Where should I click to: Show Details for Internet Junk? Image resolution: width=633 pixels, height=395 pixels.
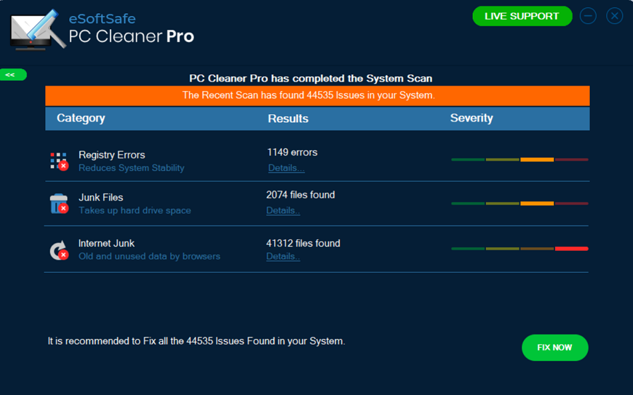tap(283, 256)
